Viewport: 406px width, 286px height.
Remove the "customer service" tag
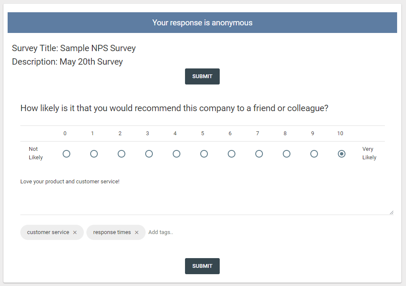(75, 232)
